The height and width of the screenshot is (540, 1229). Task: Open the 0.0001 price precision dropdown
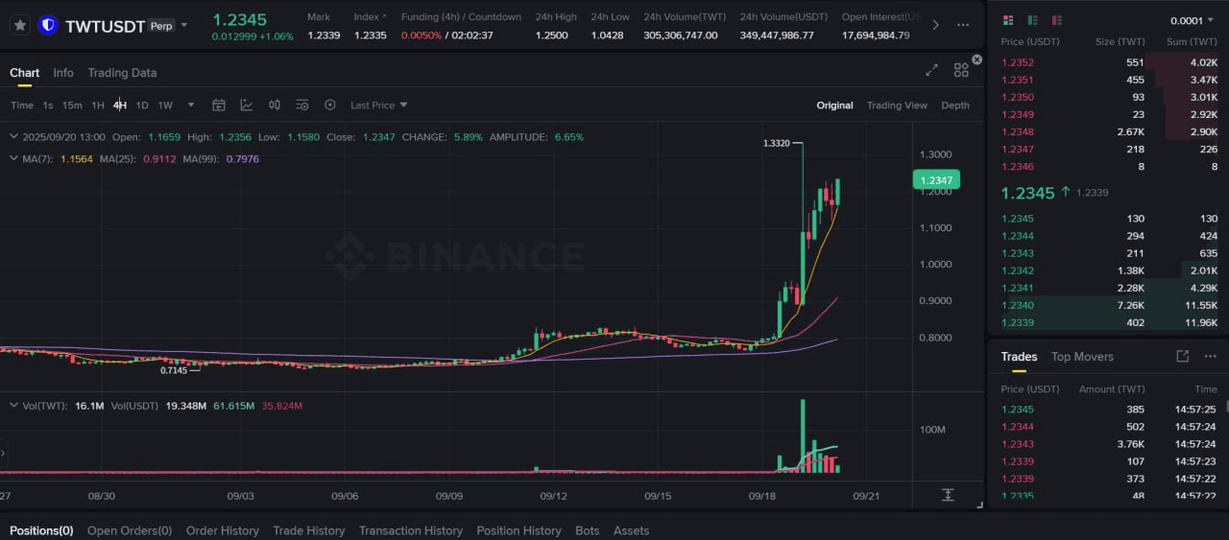coord(1193,21)
